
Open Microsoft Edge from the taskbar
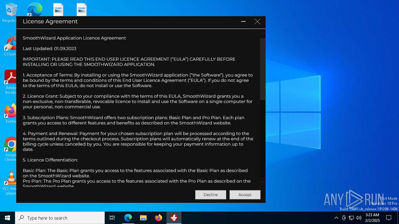pyautogui.click(x=128, y=218)
